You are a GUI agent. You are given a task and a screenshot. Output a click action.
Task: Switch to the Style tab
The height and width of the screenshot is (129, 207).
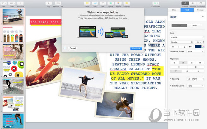[x=174, y=10]
